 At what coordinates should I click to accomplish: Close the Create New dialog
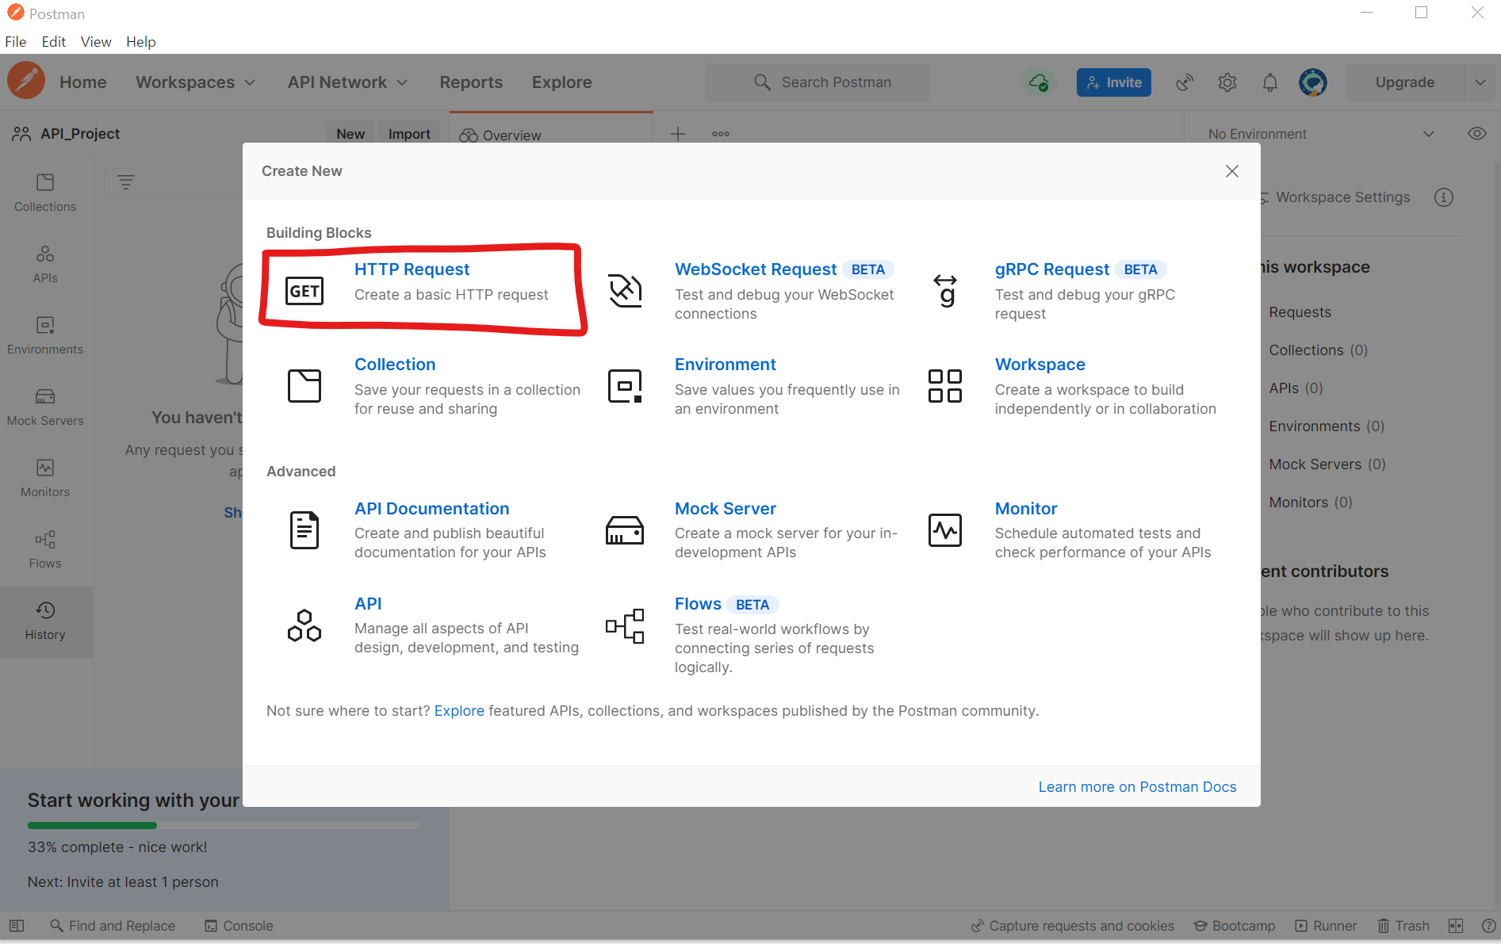tap(1232, 171)
